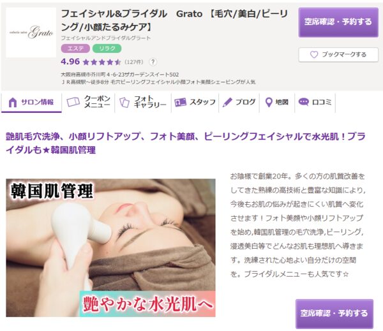Click the リラク category tag

click(107, 48)
